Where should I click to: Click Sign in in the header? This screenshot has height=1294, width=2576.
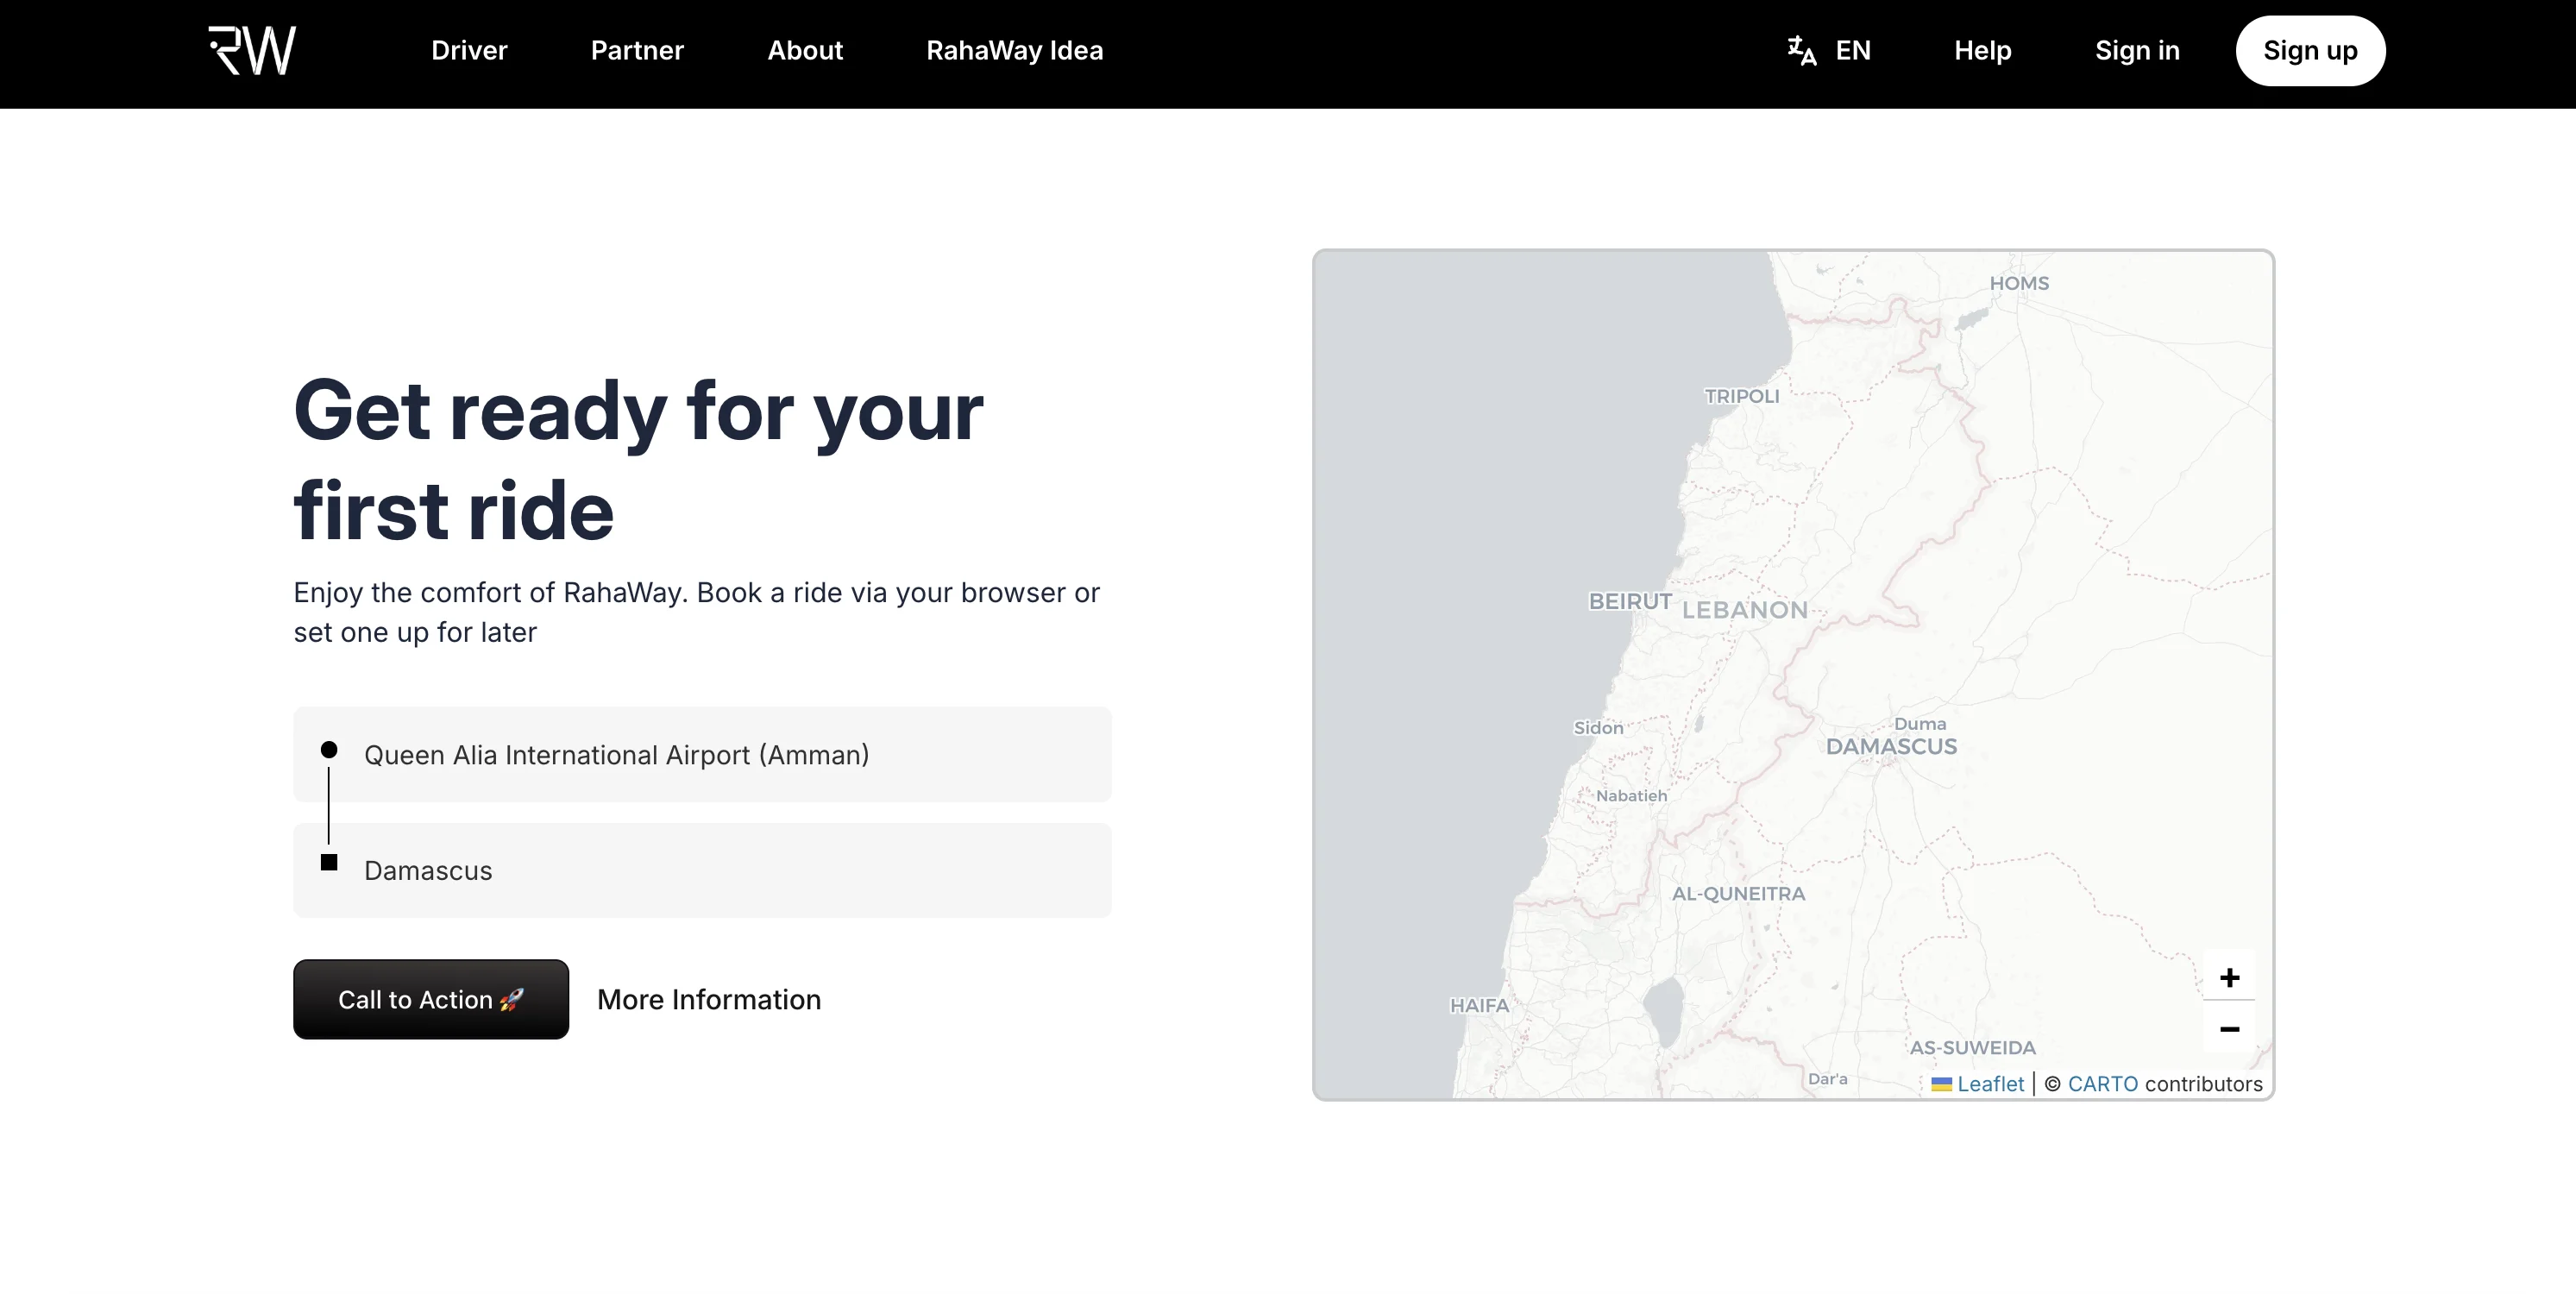(2137, 50)
